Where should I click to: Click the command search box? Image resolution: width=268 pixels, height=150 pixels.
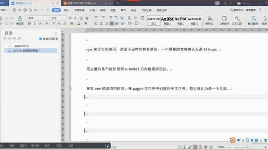click(x=243, y=10)
